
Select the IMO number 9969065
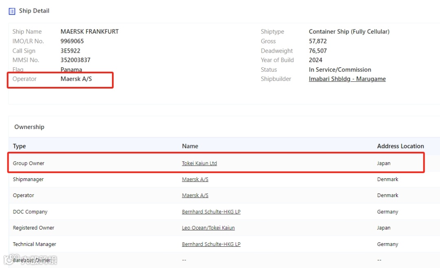[x=72, y=41]
